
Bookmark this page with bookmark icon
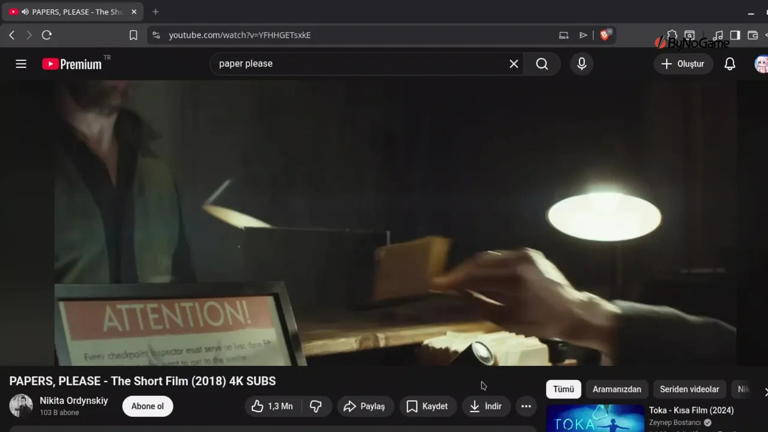point(133,35)
